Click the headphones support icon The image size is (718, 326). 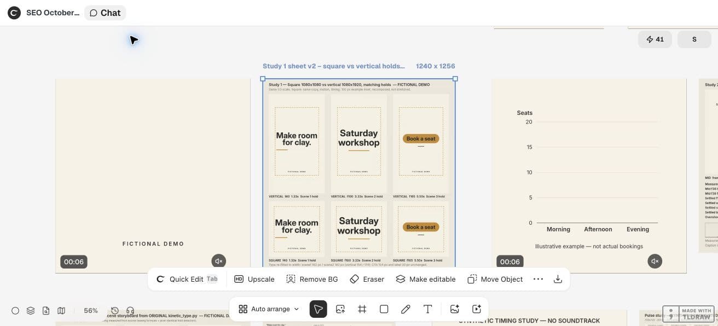130,311
